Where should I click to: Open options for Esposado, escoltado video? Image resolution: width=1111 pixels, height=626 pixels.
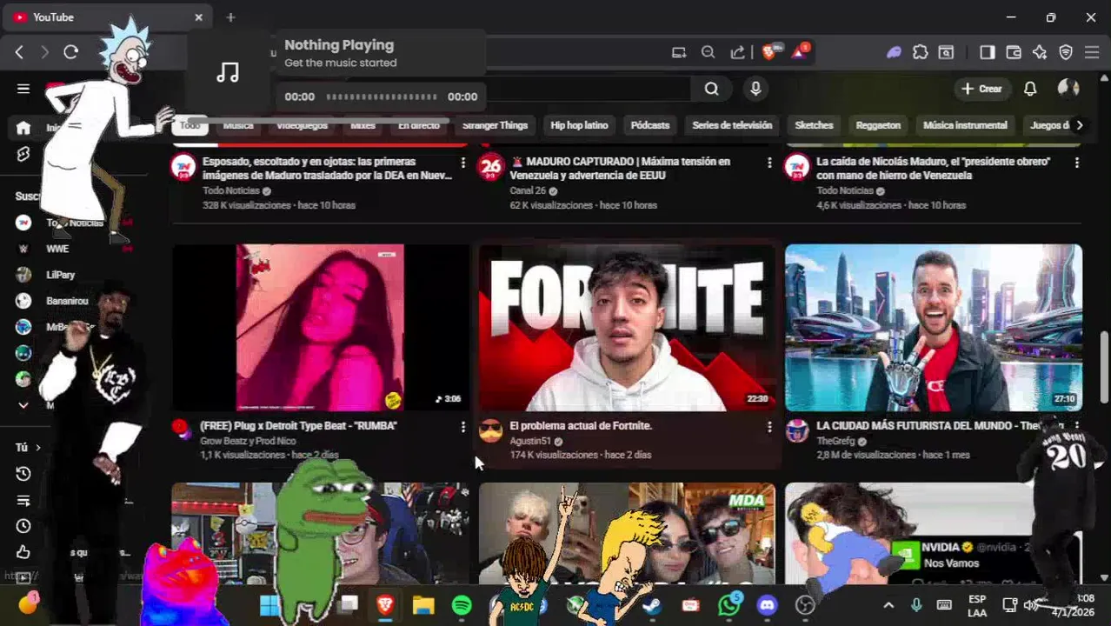[462, 163]
